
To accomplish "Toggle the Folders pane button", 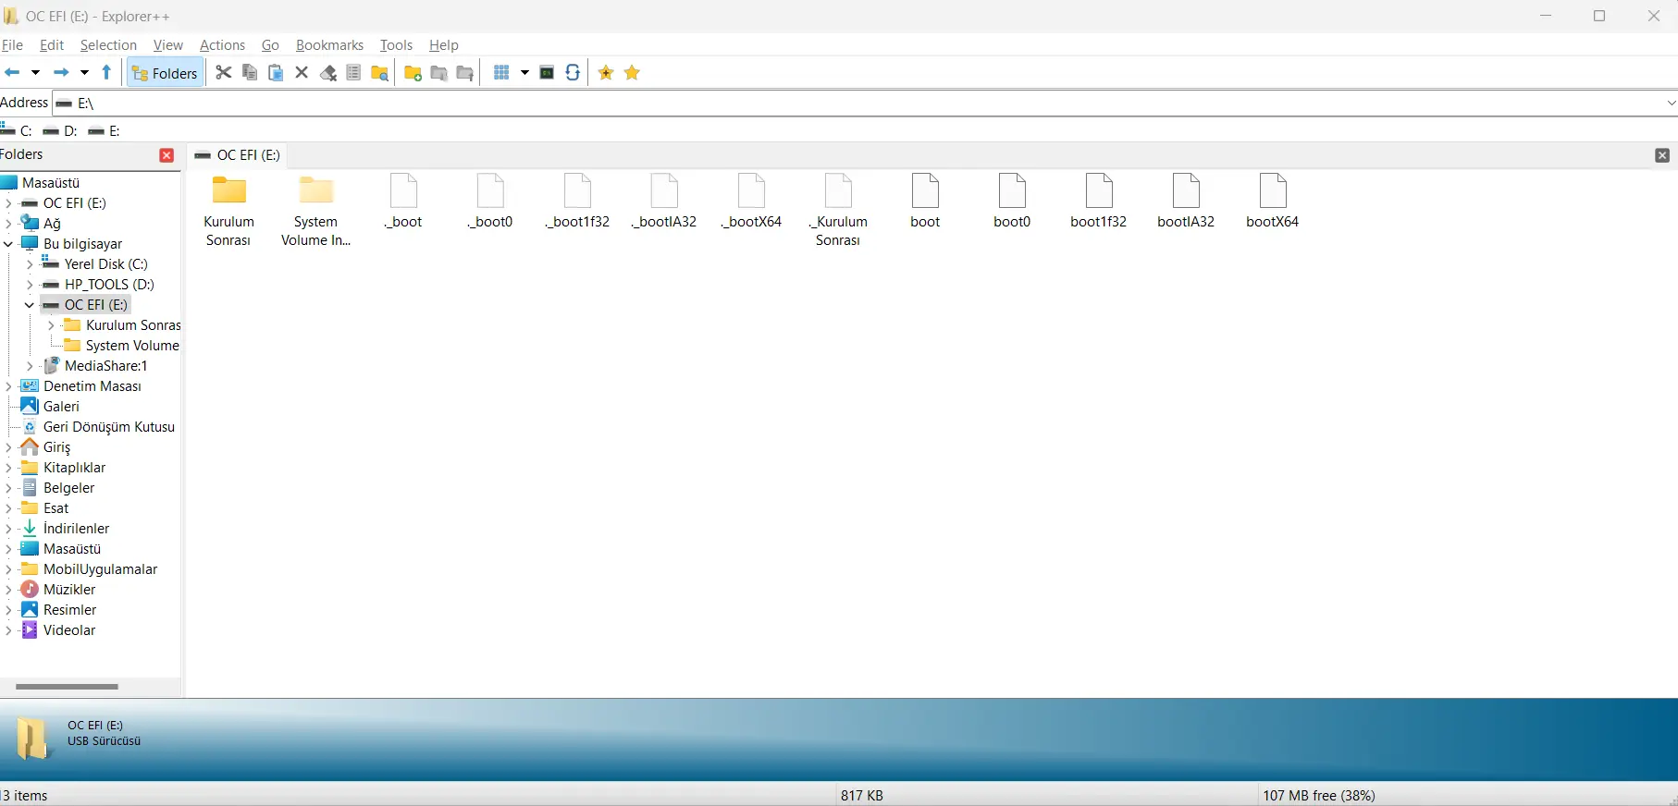I will click(x=165, y=73).
